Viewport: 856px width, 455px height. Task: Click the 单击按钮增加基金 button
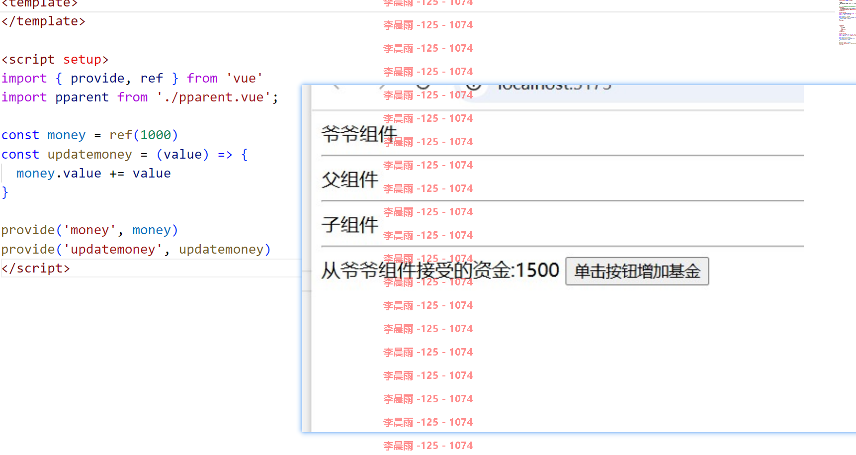point(637,271)
